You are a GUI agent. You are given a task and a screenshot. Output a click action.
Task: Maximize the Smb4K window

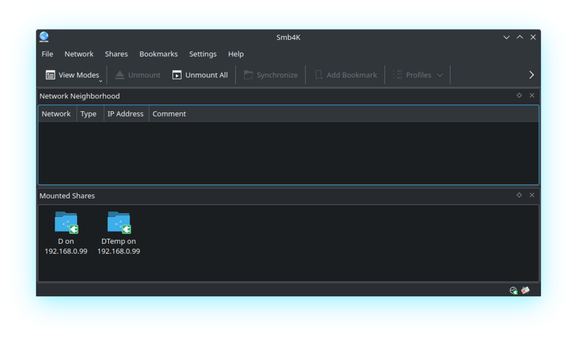(520, 37)
